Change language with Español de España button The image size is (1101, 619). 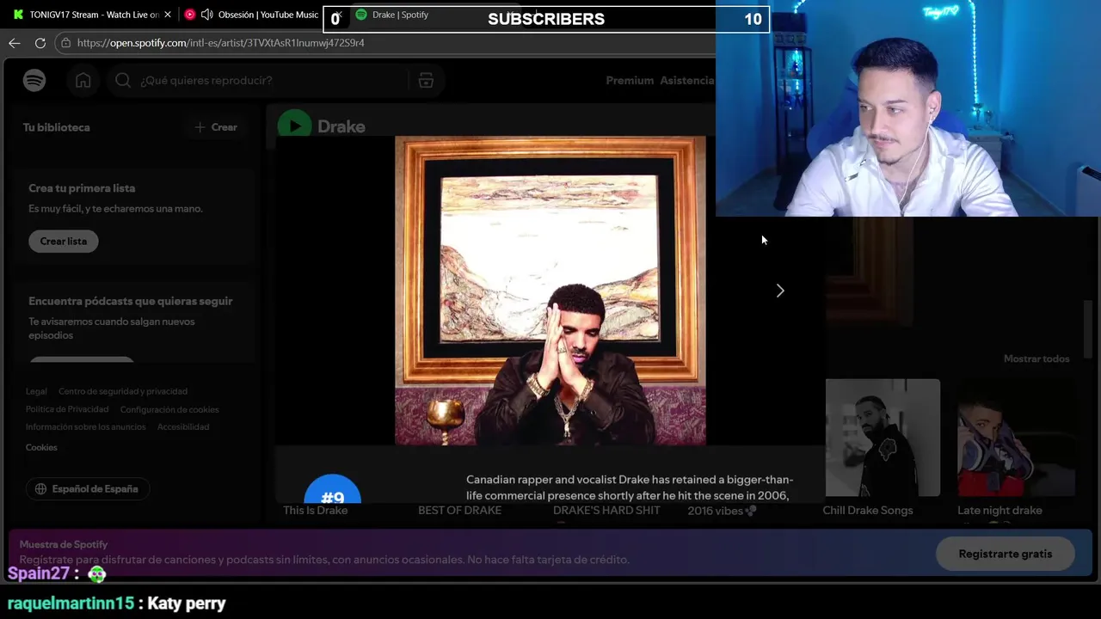click(x=87, y=489)
